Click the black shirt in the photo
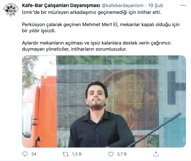This screenshot has height=161, width=191. pos(101,132)
